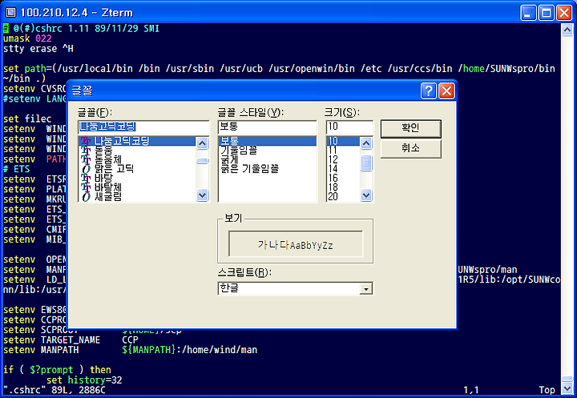
Task: Click the 'stty erase ^H' terminal line
Action: 38,49
